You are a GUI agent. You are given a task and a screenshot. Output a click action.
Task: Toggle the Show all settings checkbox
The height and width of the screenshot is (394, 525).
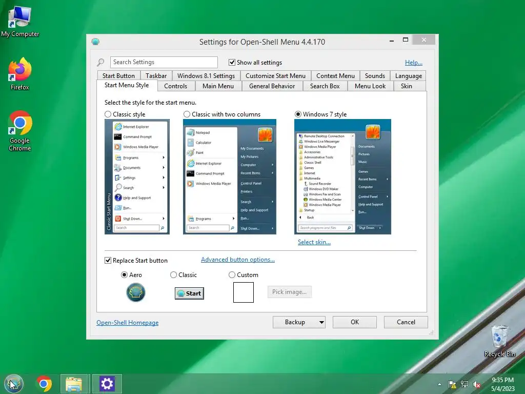click(232, 62)
